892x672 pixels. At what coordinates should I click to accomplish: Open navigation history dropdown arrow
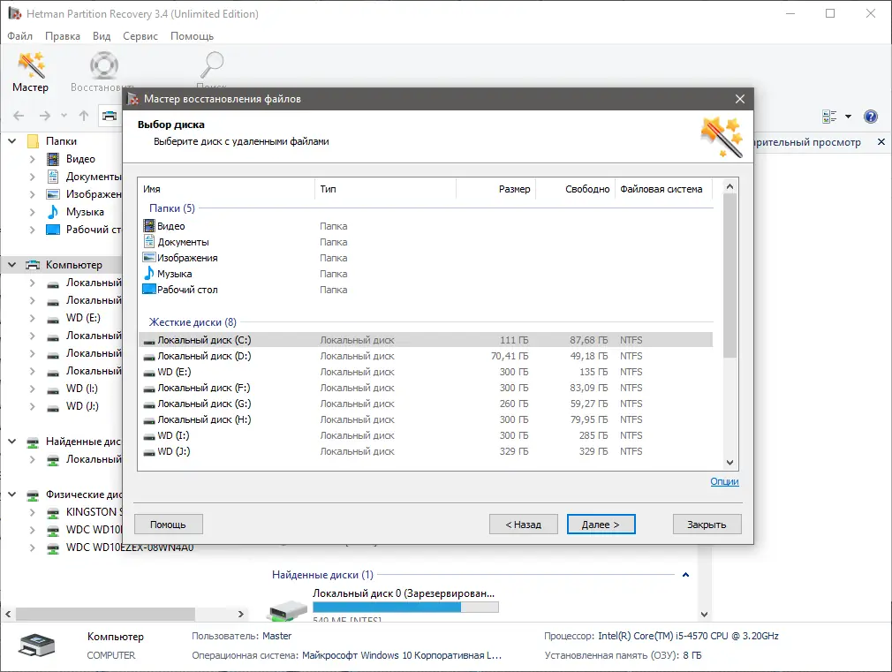tap(64, 116)
